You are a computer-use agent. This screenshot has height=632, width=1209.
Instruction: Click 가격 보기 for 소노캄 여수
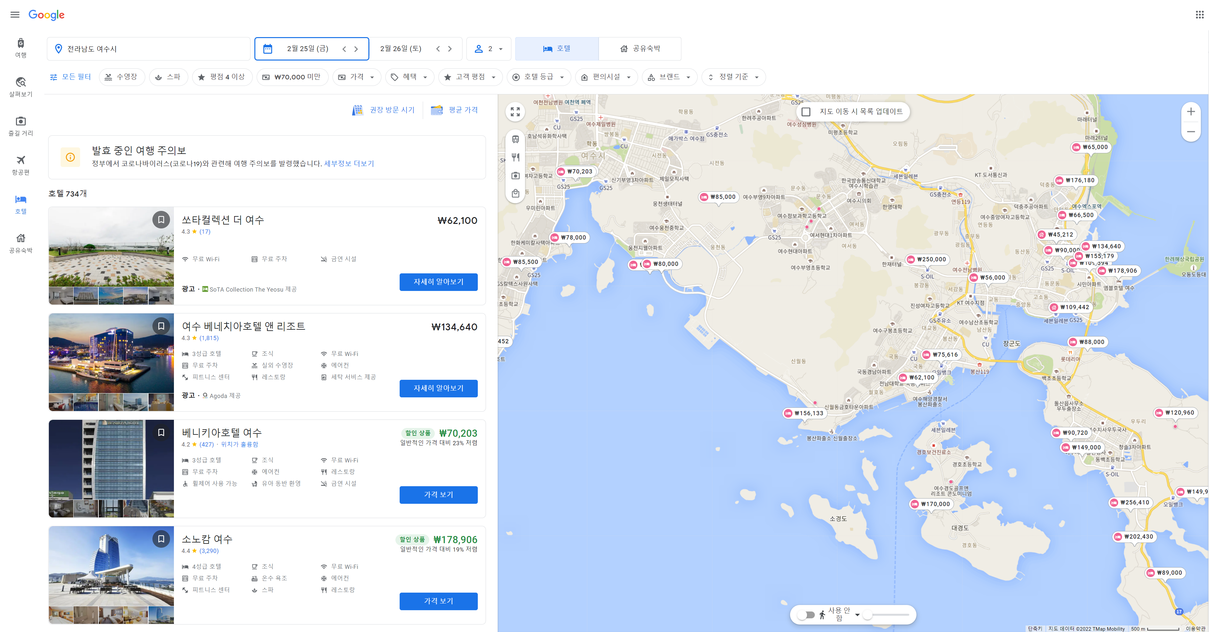click(x=438, y=601)
